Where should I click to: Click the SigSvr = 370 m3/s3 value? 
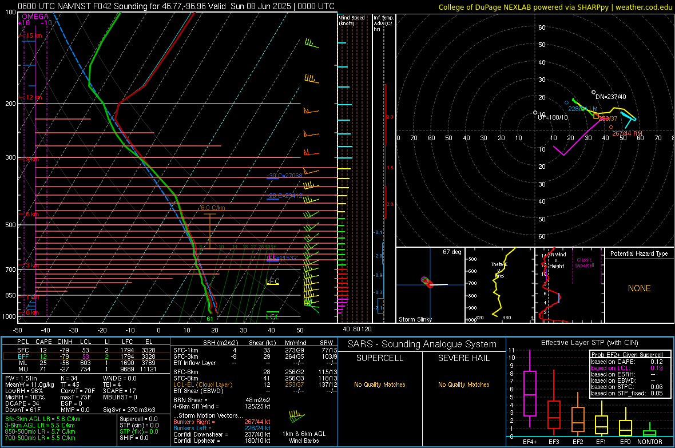(129, 410)
